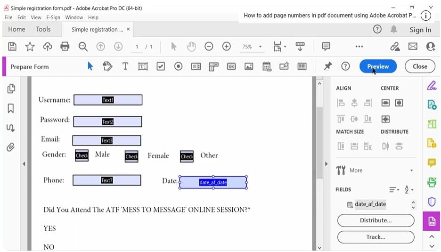This screenshot has height=252, width=441.
Task: Open the File menu
Action: click(x=8, y=17)
